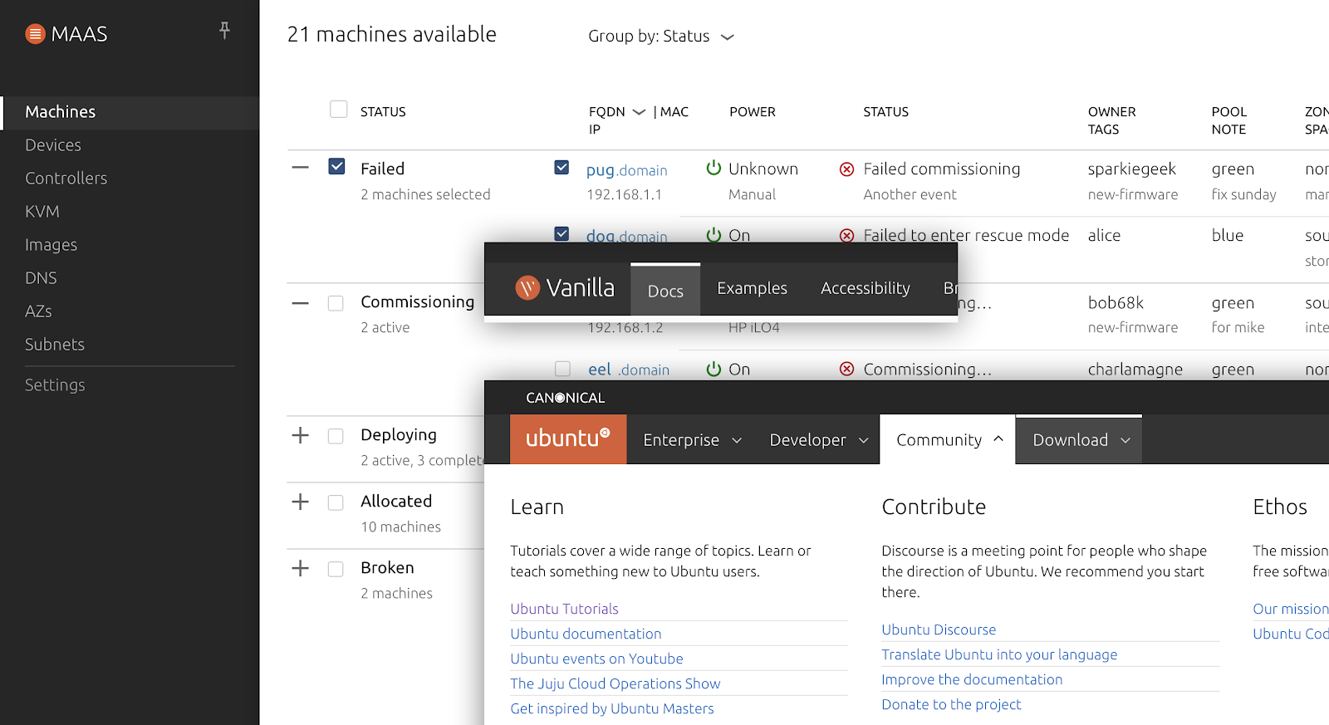Check the Broken group checkbox
1329x725 pixels.
coord(336,569)
